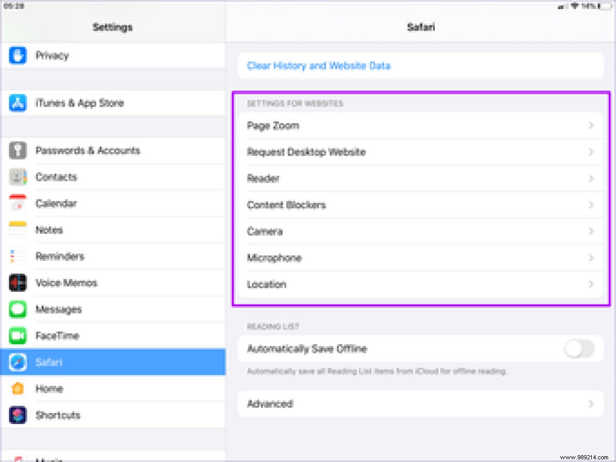
Task: Open the Advanced Safari settings
Action: click(x=420, y=404)
